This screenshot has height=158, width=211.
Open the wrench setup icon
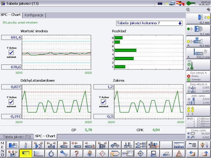[x=64, y=153]
